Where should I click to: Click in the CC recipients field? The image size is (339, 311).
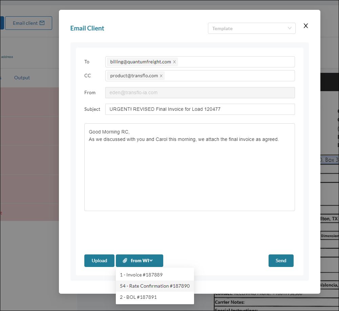(229, 76)
